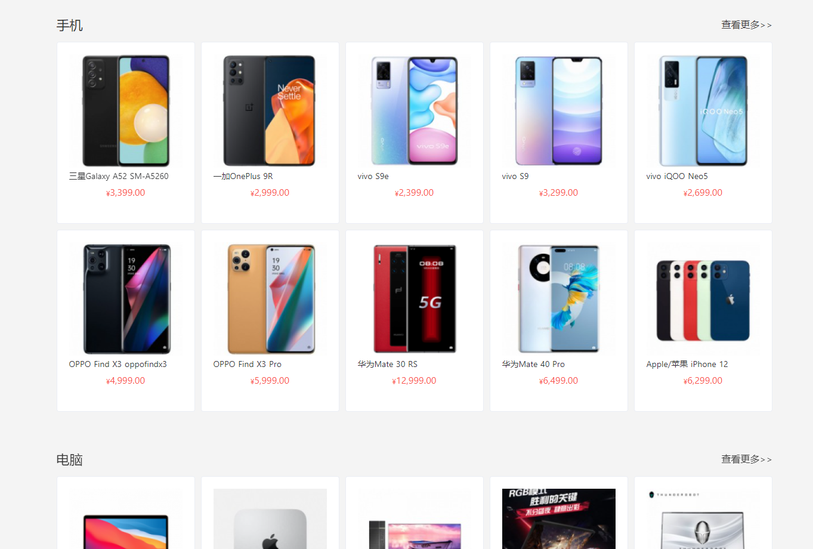The image size is (813, 549).
Task: View the vivo S9e product thumbnail
Action: 415,111
